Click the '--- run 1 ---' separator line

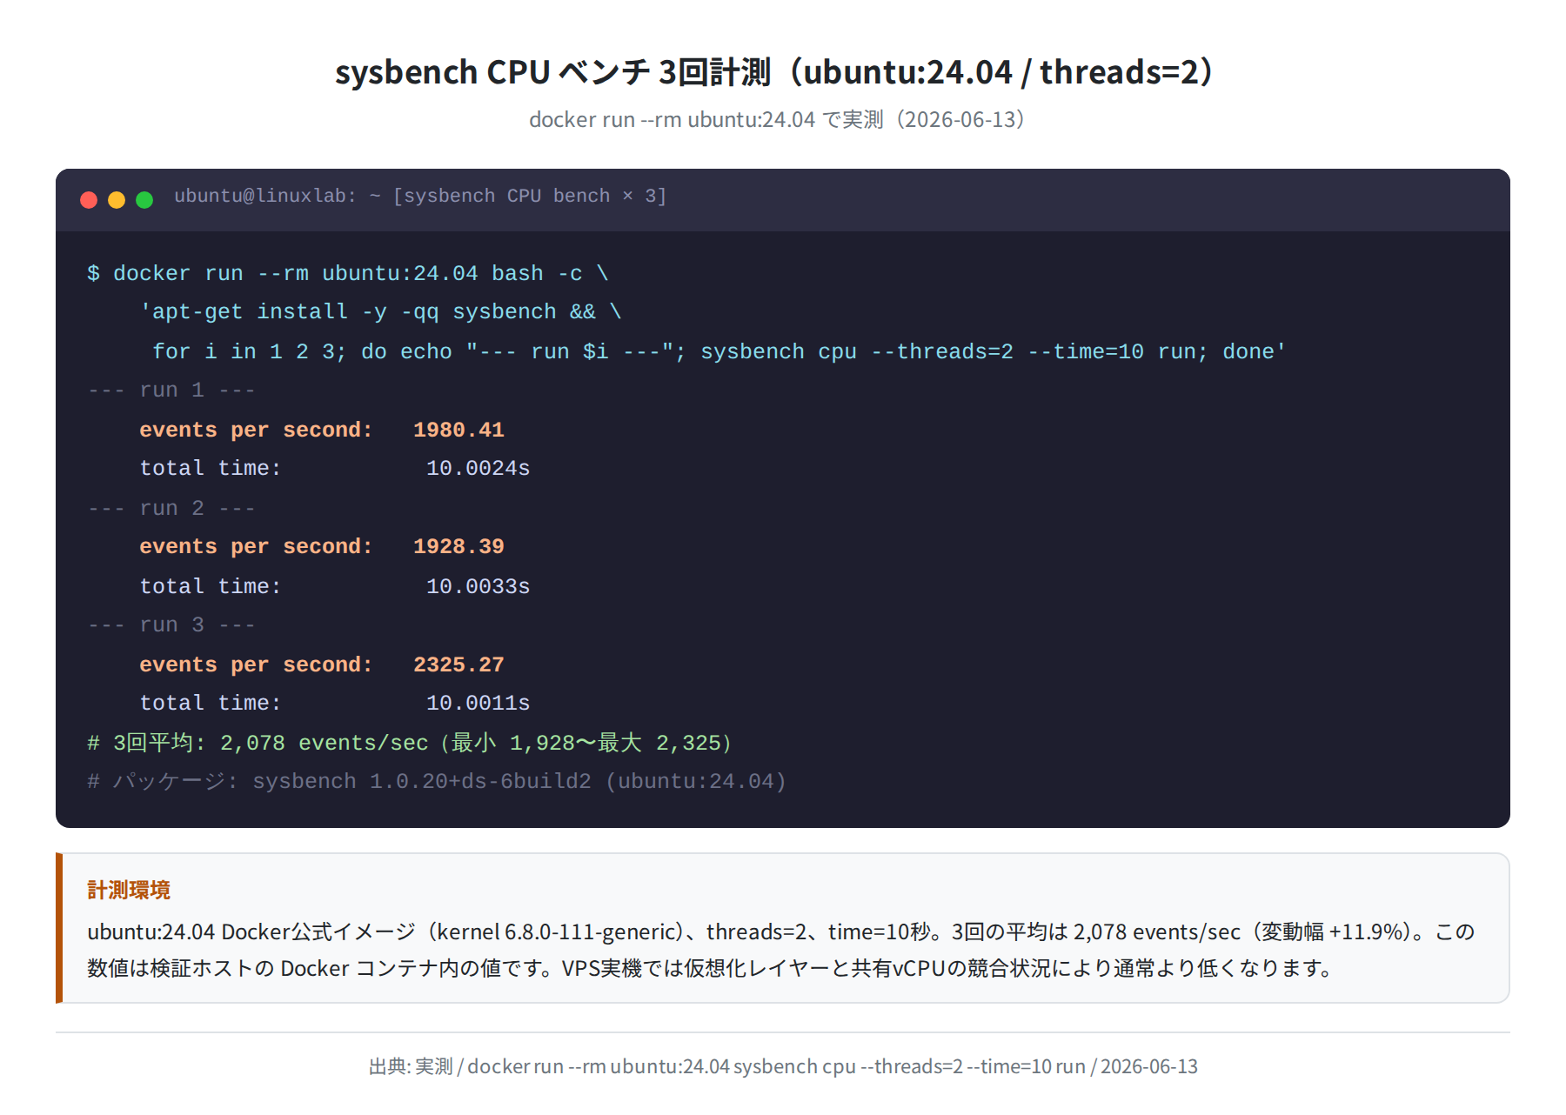pyautogui.click(x=171, y=391)
